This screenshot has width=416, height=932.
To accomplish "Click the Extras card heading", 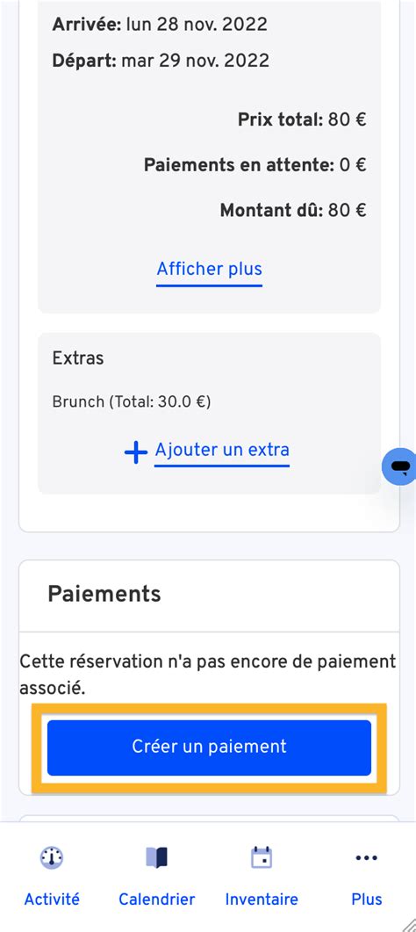I will coord(78,358).
